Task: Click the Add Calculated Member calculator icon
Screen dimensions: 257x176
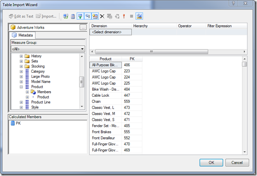Action: [73, 16]
